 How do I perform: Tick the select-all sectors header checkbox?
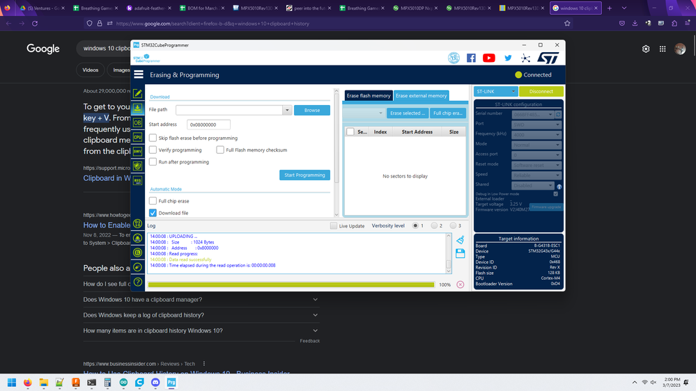(x=350, y=131)
